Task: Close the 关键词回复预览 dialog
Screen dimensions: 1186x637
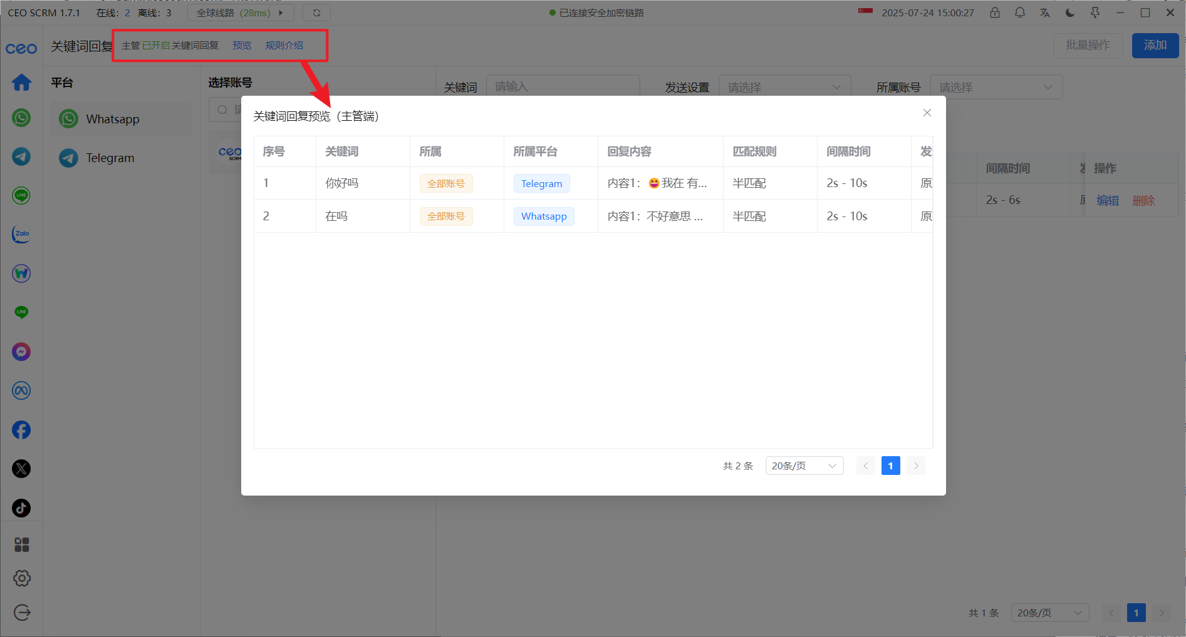Action: pos(927,113)
